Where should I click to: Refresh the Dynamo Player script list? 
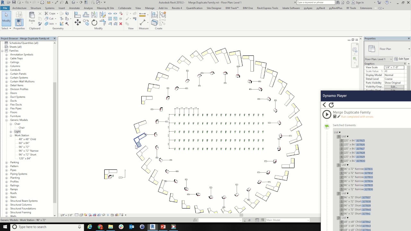[331, 105]
